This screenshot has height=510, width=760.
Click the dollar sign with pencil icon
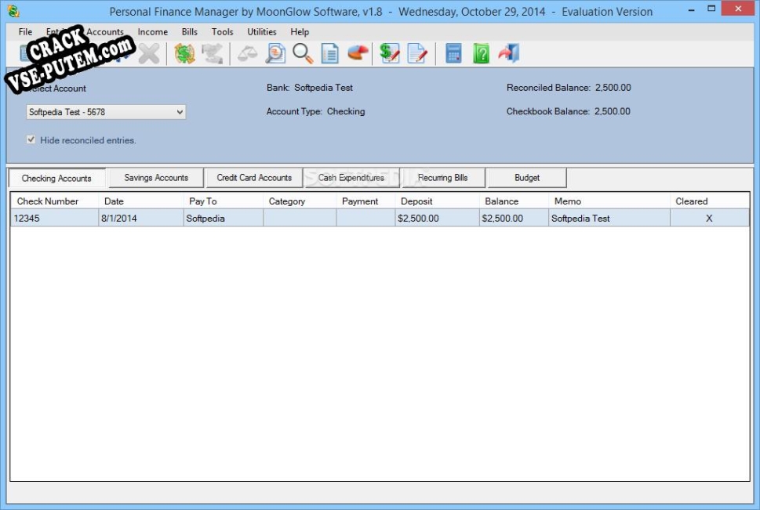(x=390, y=53)
